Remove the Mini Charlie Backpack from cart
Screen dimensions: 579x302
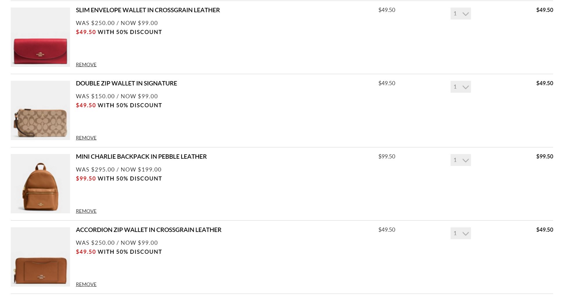(x=86, y=211)
